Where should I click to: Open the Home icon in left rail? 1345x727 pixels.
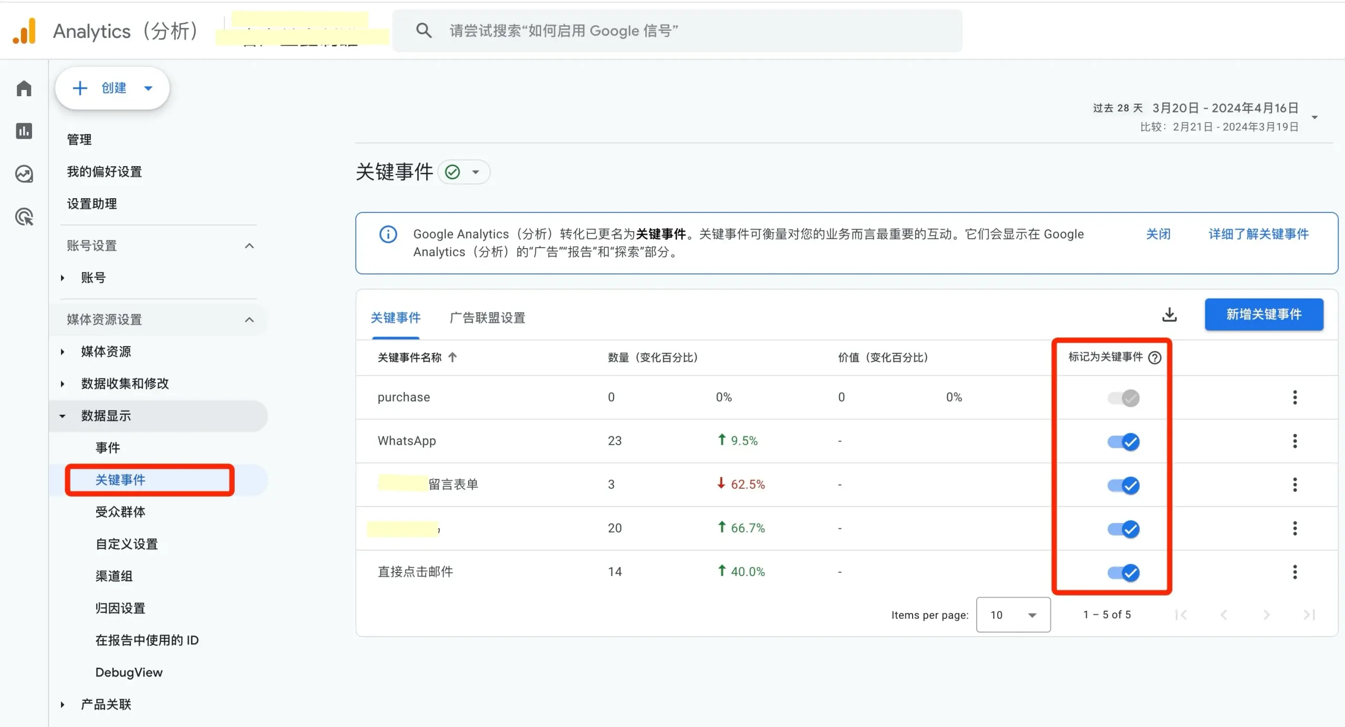point(24,88)
